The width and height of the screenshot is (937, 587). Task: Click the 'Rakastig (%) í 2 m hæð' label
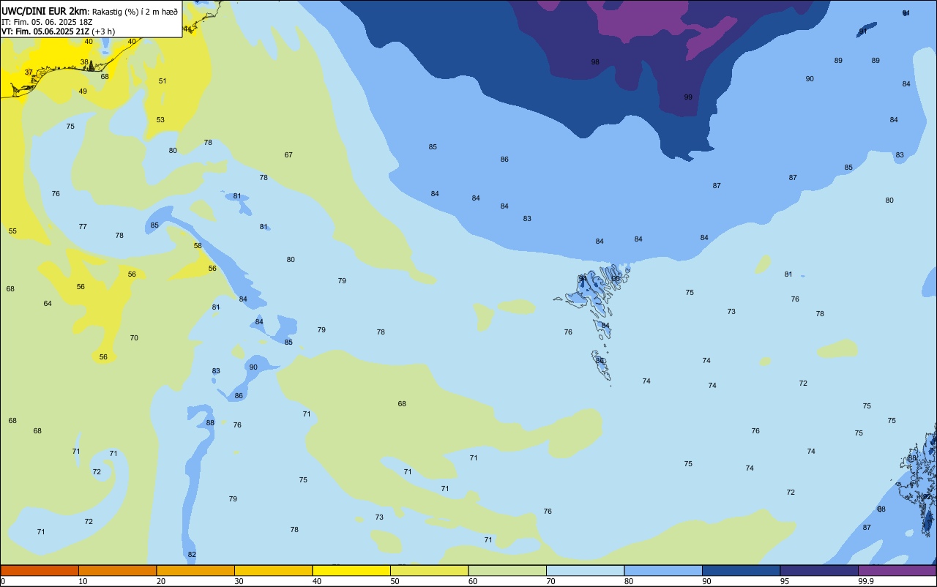tap(135, 12)
